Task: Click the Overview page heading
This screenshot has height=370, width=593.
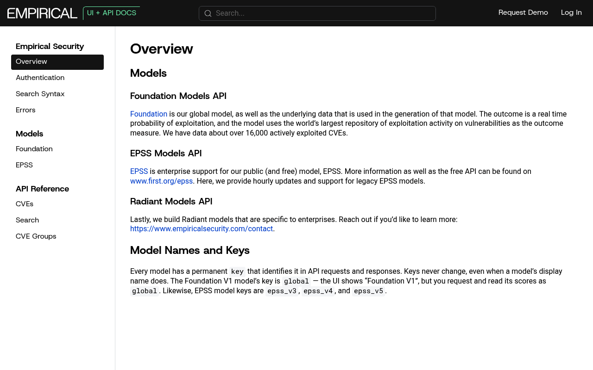Action: click(x=162, y=49)
